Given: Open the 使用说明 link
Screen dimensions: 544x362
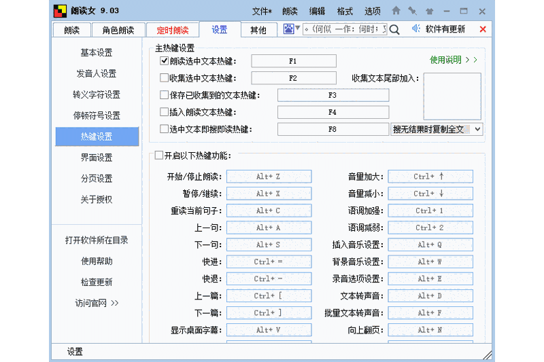Looking at the screenshot, I should click(x=454, y=60).
